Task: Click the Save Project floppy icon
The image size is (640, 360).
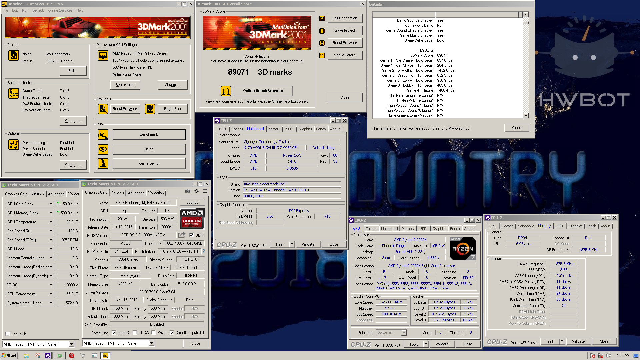Action: pyautogui.click(x=322, y=31)
